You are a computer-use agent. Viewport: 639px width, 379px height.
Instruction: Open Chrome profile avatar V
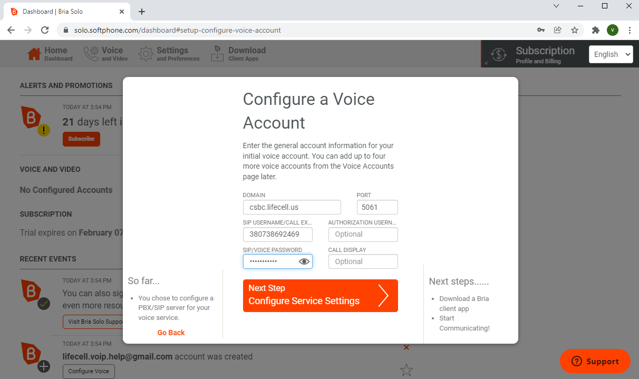(612, 30)
